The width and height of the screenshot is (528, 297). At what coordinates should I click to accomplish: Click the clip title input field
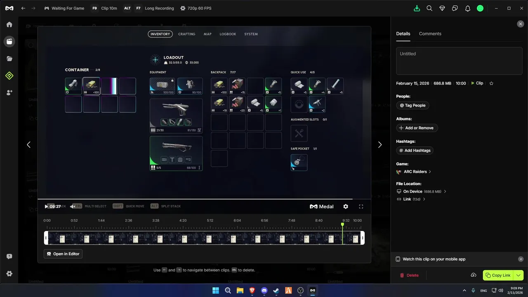tap(459, 61)
